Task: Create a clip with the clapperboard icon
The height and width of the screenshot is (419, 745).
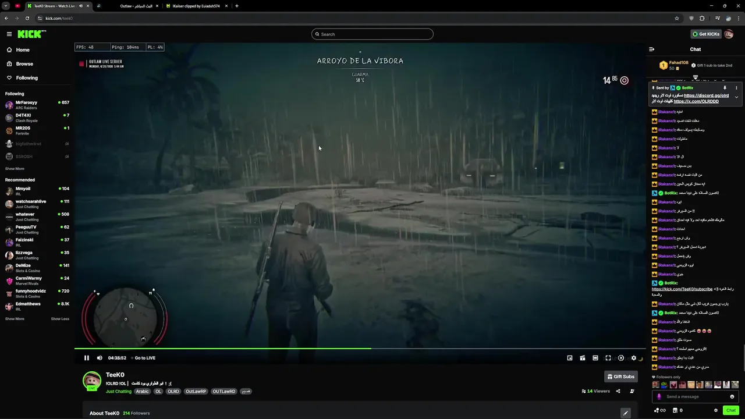Action: (x=583, y=358)
